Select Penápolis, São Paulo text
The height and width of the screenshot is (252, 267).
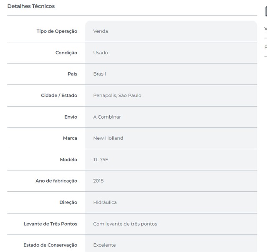tap(117, 95)
